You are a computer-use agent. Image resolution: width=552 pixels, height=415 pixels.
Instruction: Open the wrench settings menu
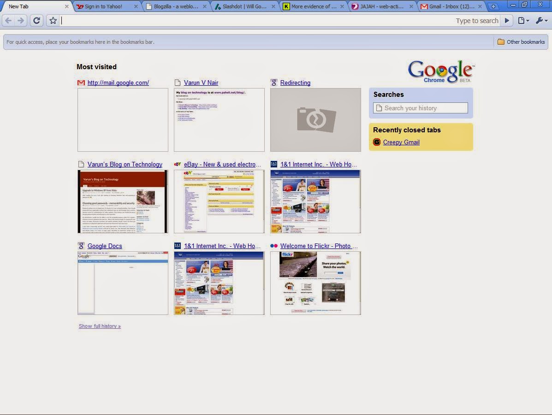click(x=541, y=21)
